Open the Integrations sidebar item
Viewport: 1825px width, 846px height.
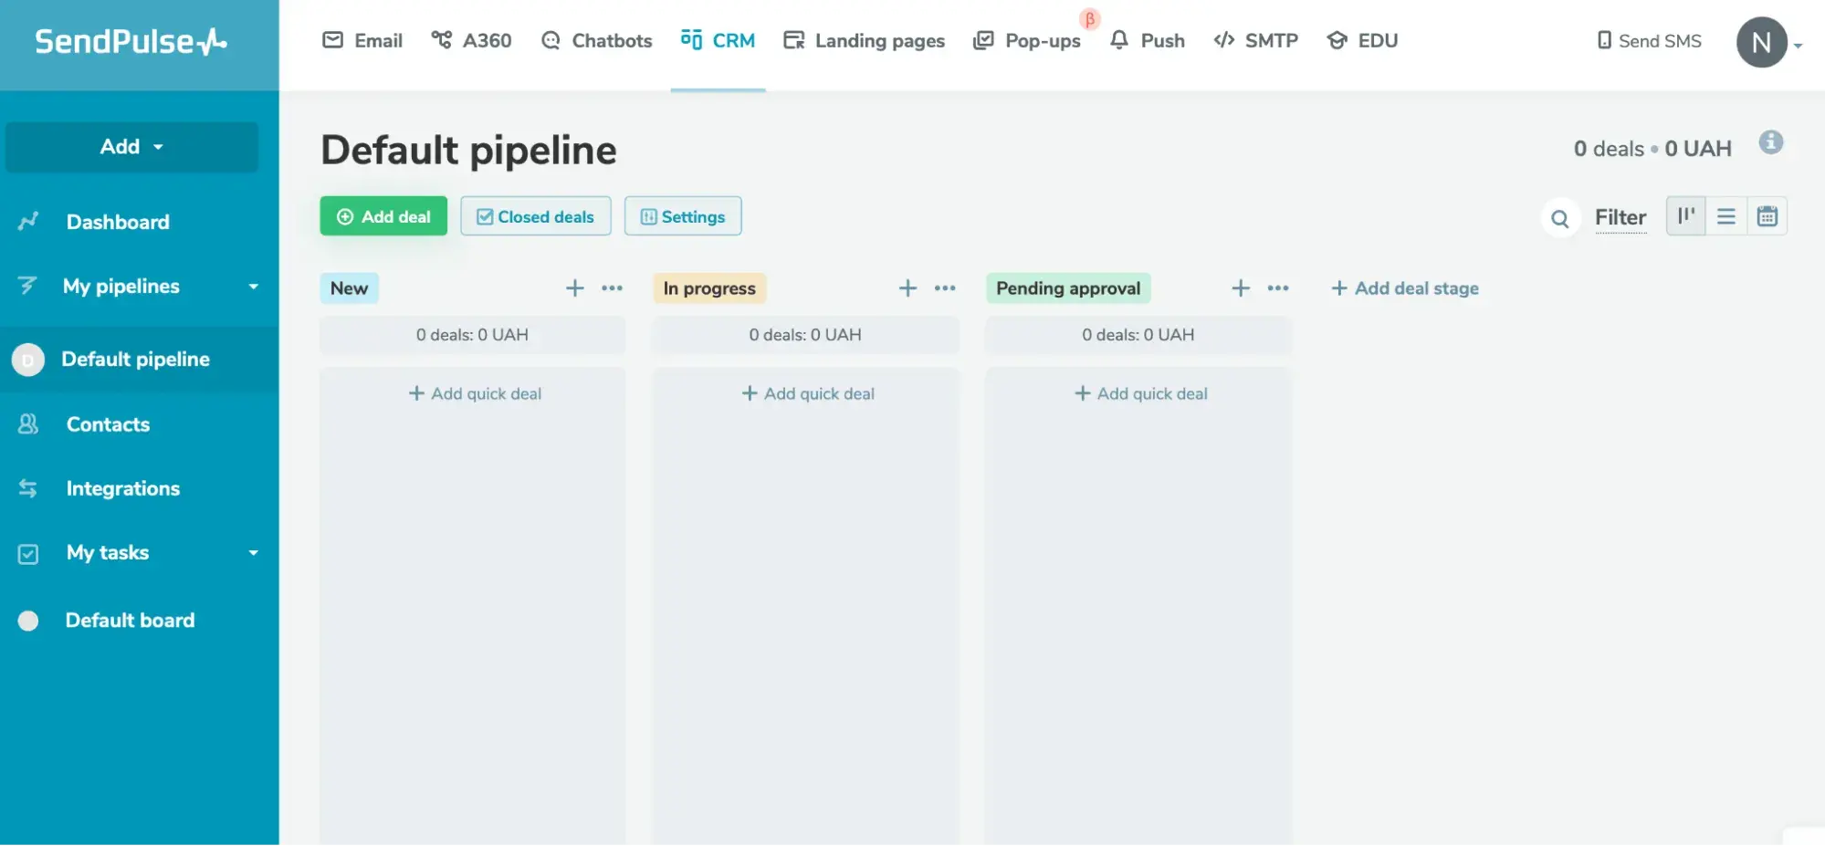122,488
